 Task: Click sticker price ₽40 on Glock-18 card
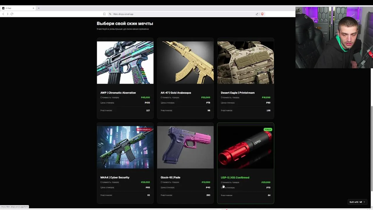[208, 188]
